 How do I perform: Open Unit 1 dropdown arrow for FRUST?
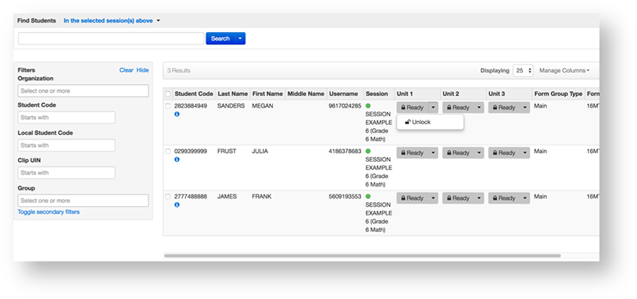[433, 153]
